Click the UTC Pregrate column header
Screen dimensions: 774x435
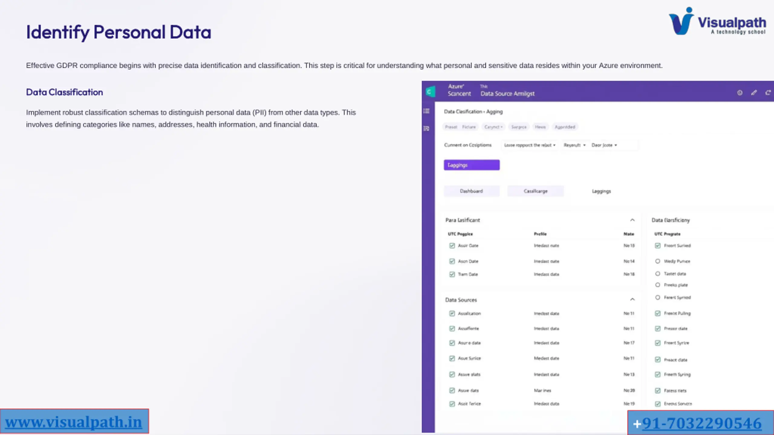tap(667, 234)
